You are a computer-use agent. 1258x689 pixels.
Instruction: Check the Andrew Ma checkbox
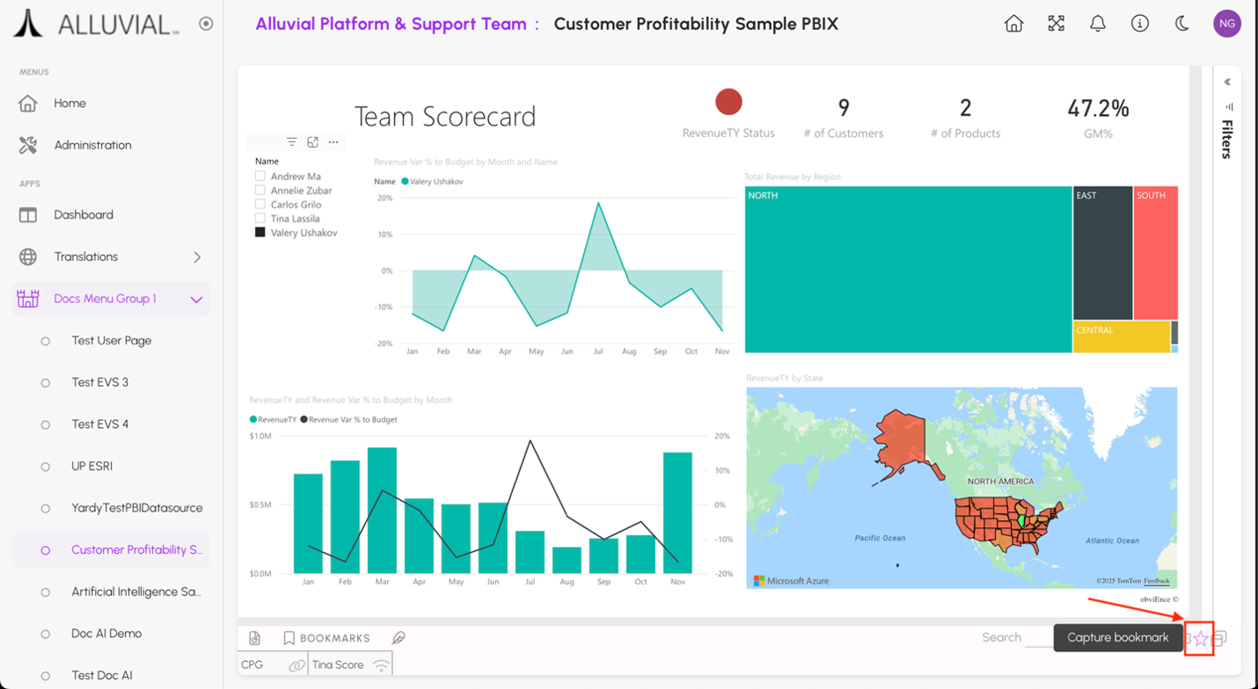pos(260,177)
